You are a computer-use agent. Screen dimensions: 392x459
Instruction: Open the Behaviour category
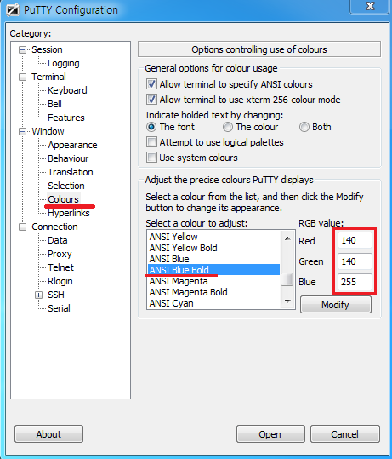coord(68,158)
